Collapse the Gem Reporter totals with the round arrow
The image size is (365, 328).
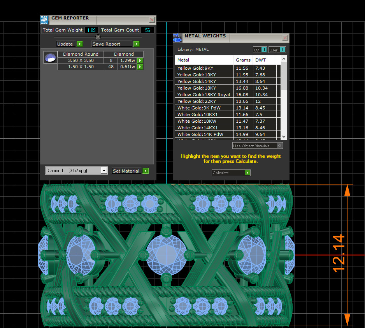tap(98, 37)
